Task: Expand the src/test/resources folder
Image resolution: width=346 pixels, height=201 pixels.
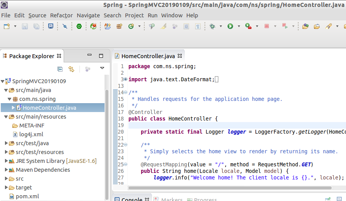Action: (x=6, y=152)
